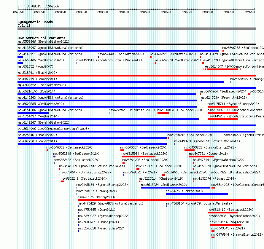Click nsv5683761 (Chuang2021) label
Image resolution: width=264 pixels, height=249 pixels.
coord(98,222)
